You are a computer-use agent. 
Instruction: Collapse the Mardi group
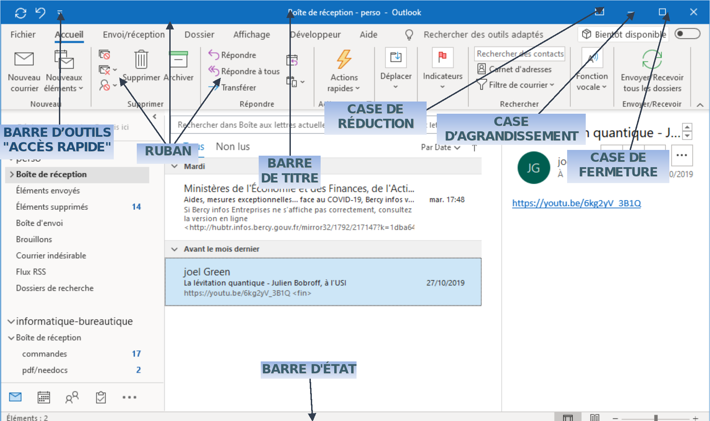[175, 166]
